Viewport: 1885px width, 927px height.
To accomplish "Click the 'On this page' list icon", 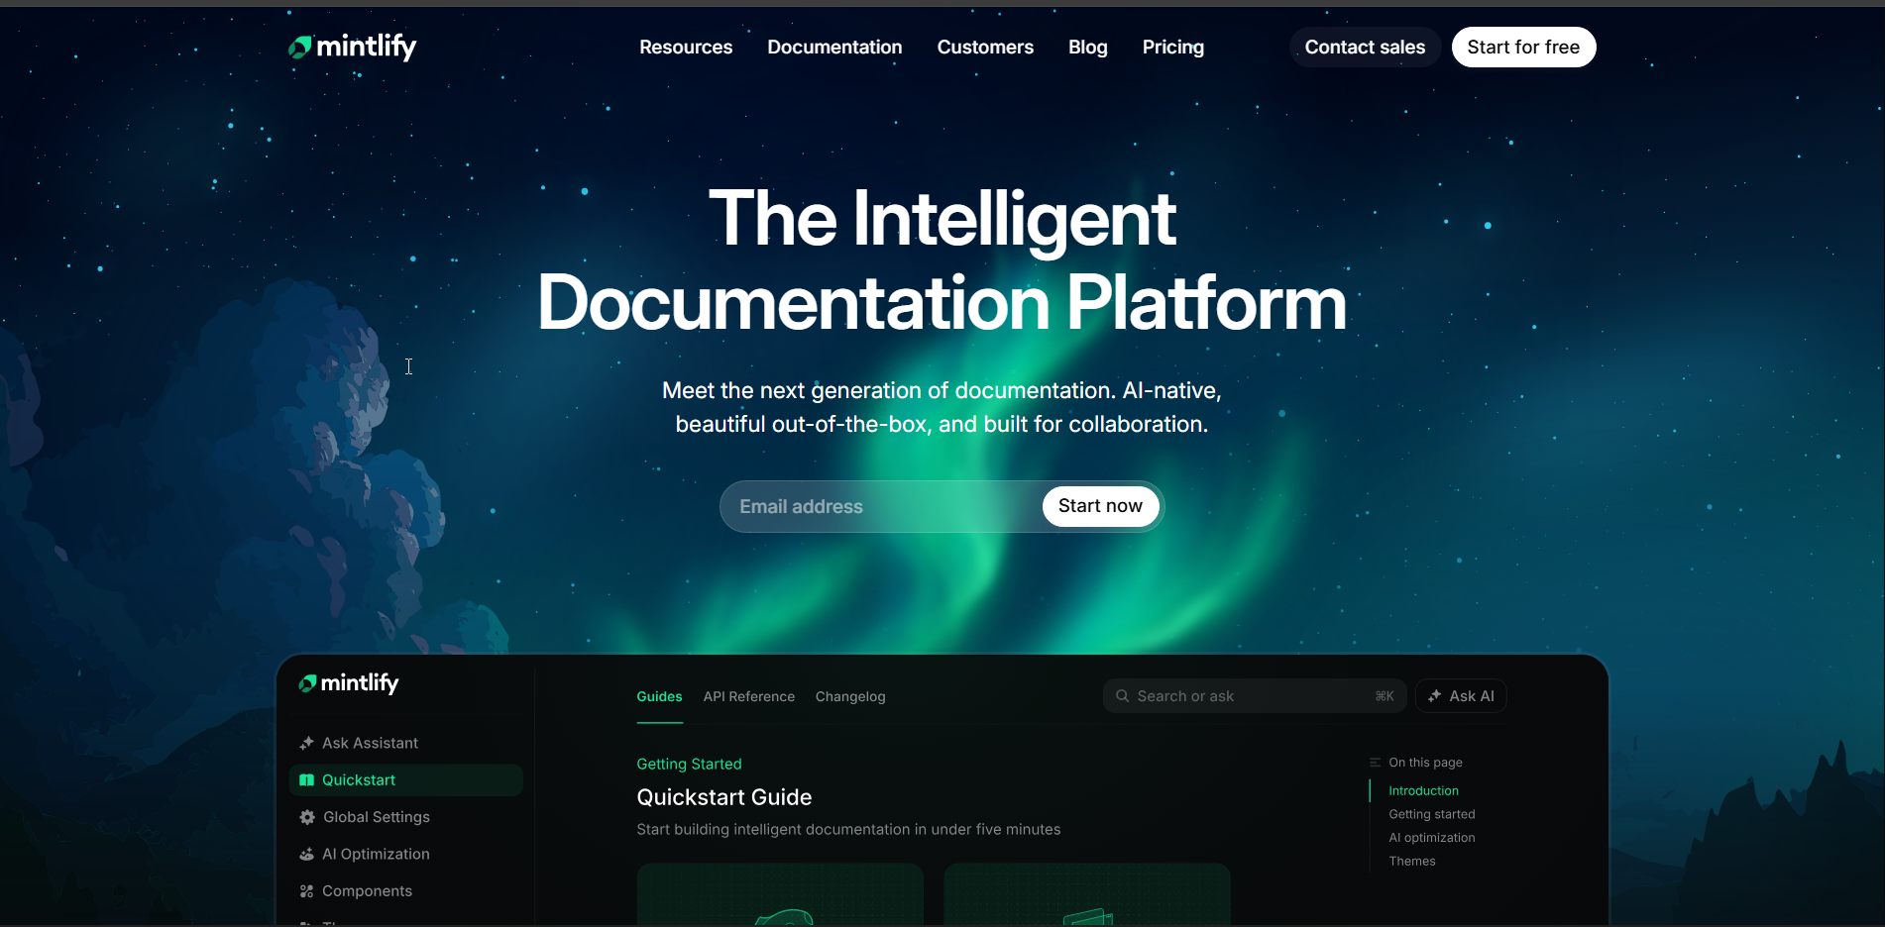I will [1375, 762].
